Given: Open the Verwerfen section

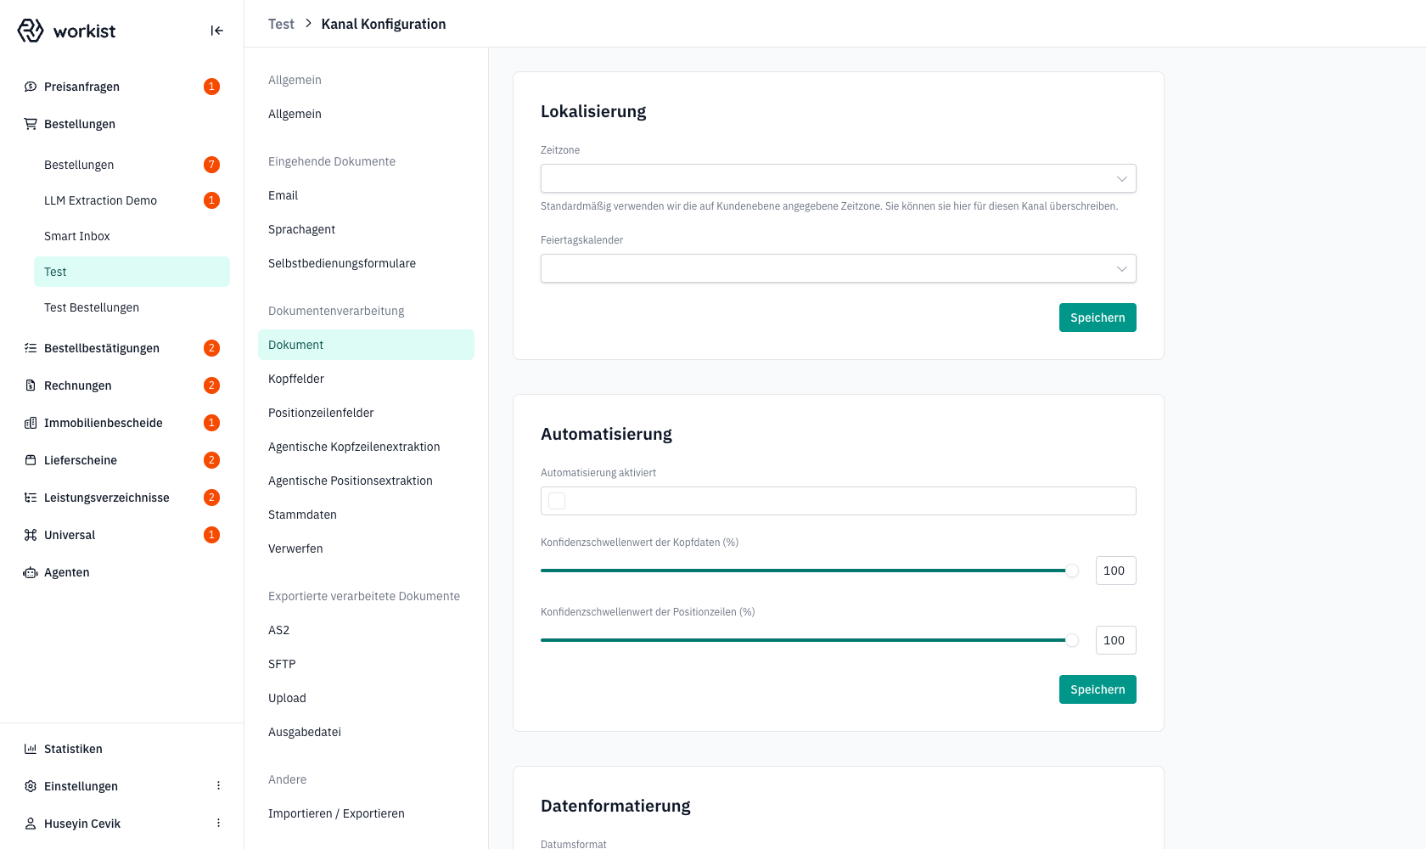Looking at the screenshot, I should pos(366,548).
